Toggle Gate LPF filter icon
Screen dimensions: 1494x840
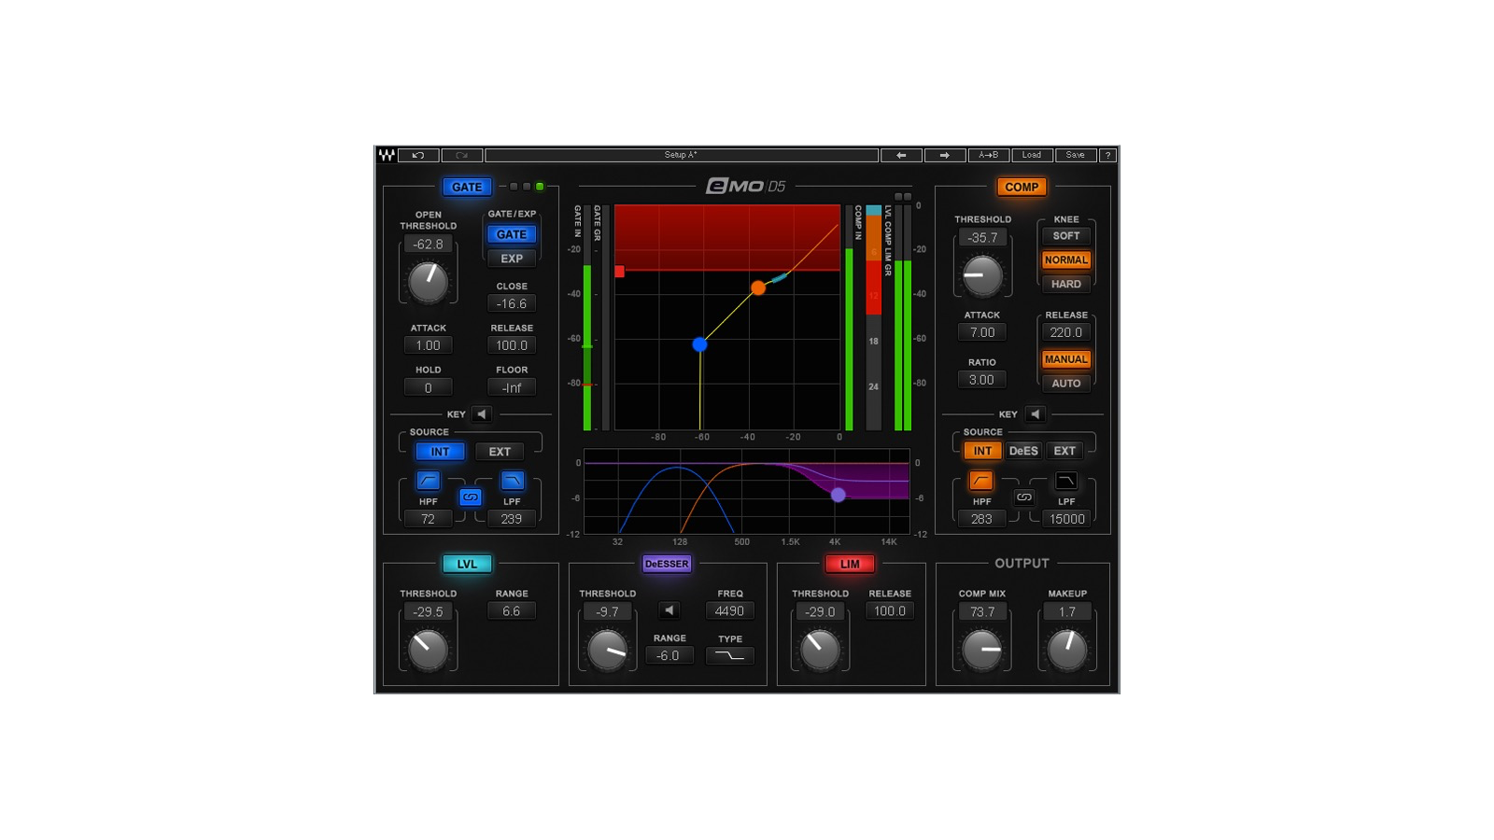(x=512, y=481)
